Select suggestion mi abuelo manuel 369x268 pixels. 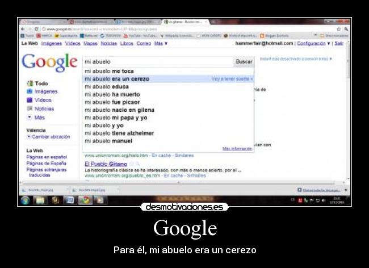(x=168, y=141)
